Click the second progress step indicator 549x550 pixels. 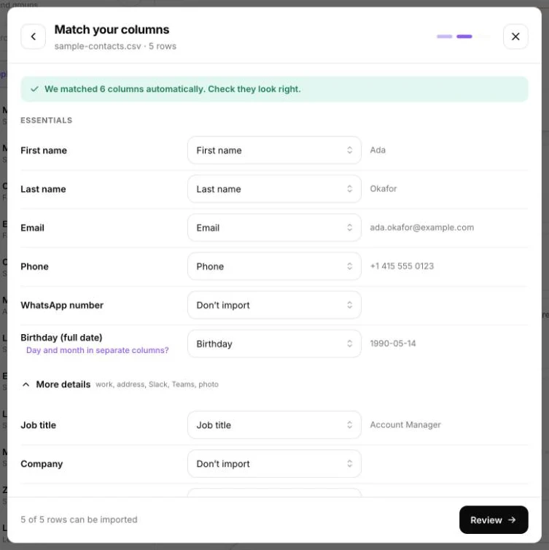464,36
